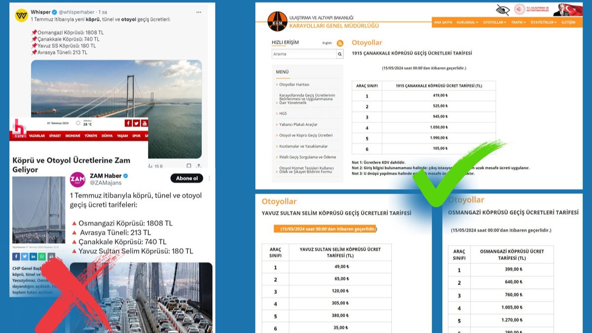The image size is (592, 333).
Task: Share the article via the WhatsApp icon
Action: pyautogui.click(x=41, y=256)
